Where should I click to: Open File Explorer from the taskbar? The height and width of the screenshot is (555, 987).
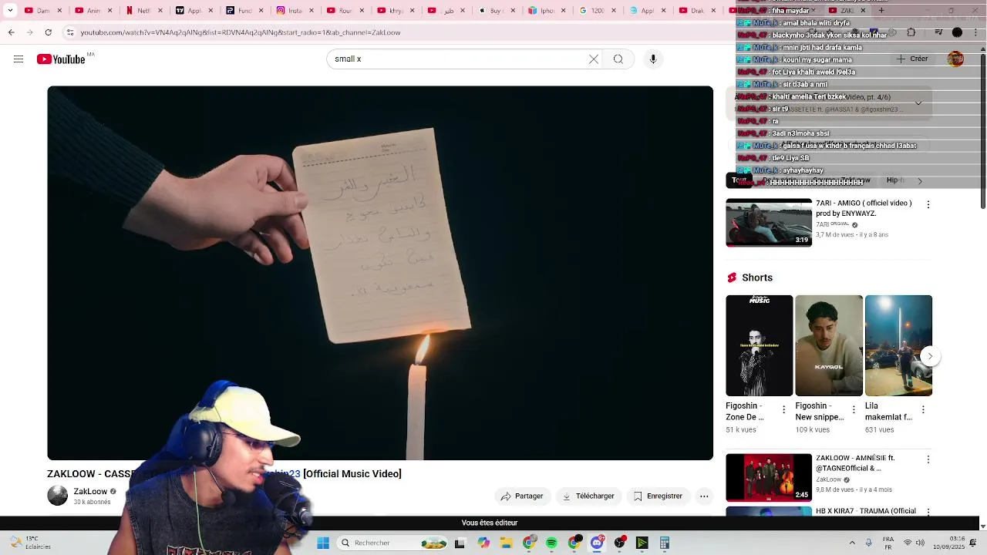point(506,543)
